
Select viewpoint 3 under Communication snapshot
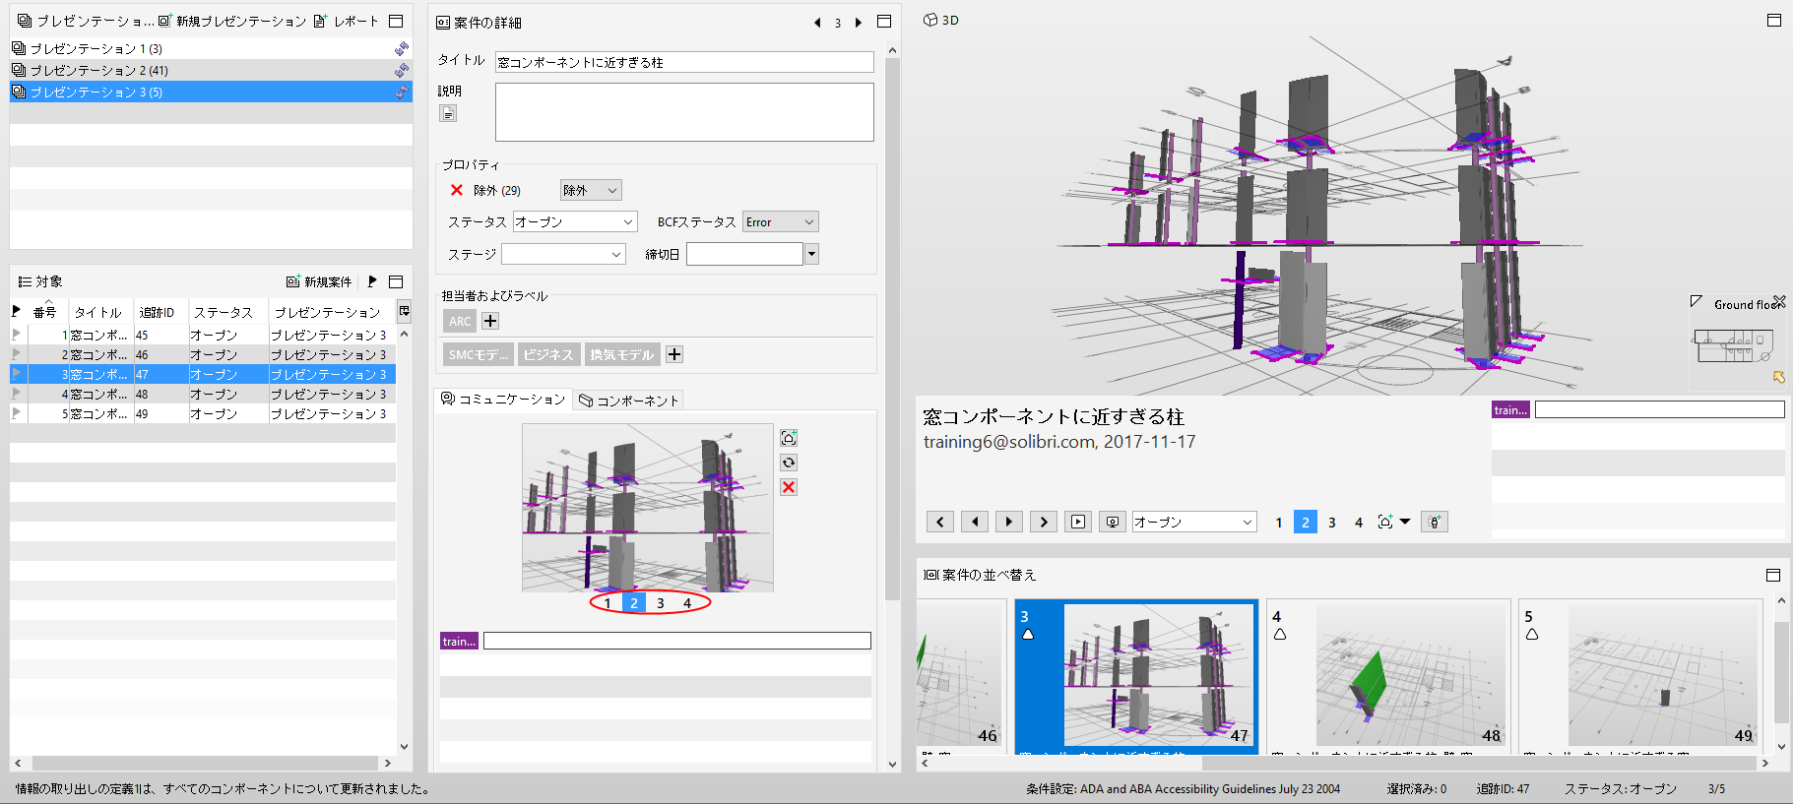click(661, 603)
